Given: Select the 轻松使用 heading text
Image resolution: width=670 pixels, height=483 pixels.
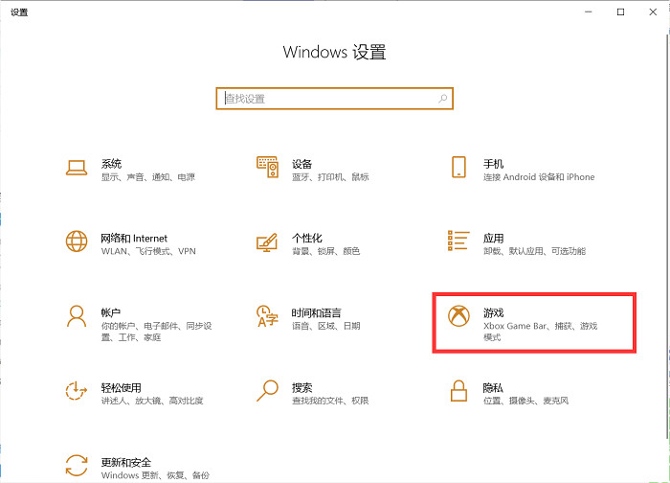Looking at the screenshot, I should [122, 387].
